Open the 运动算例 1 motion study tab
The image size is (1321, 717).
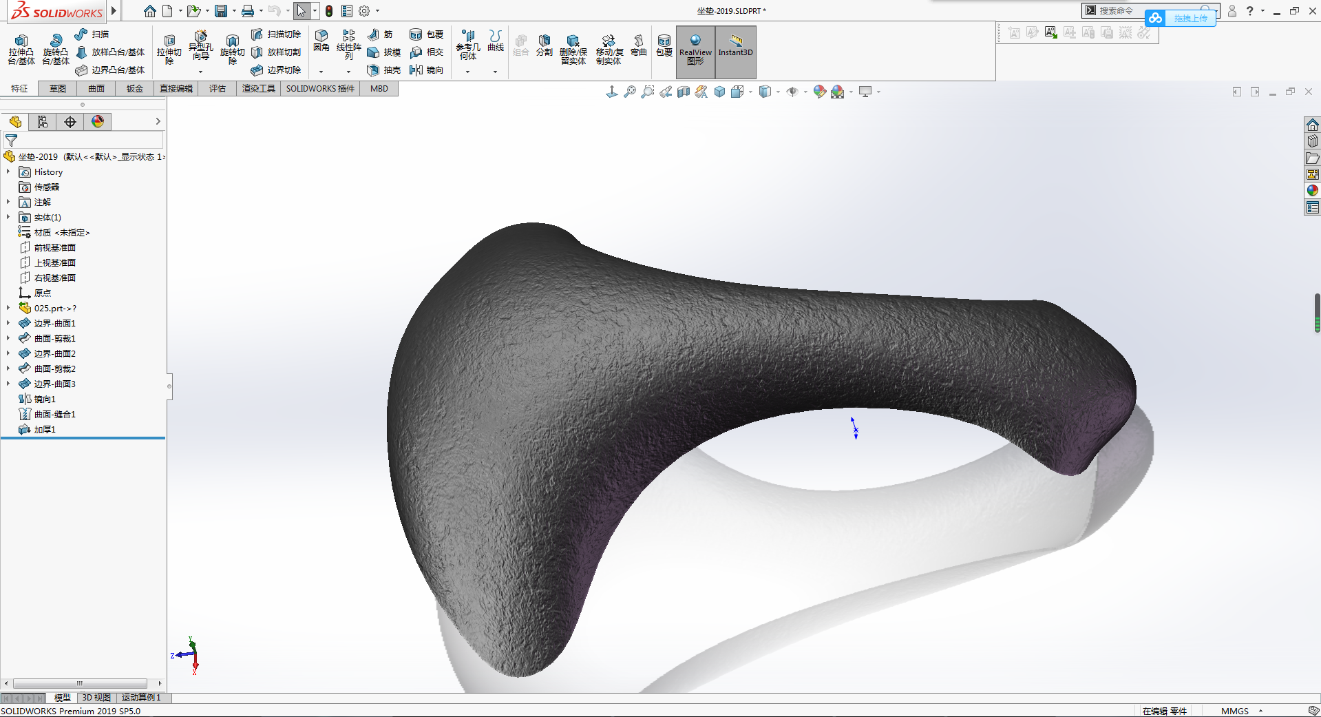click(x=141, y=698)
